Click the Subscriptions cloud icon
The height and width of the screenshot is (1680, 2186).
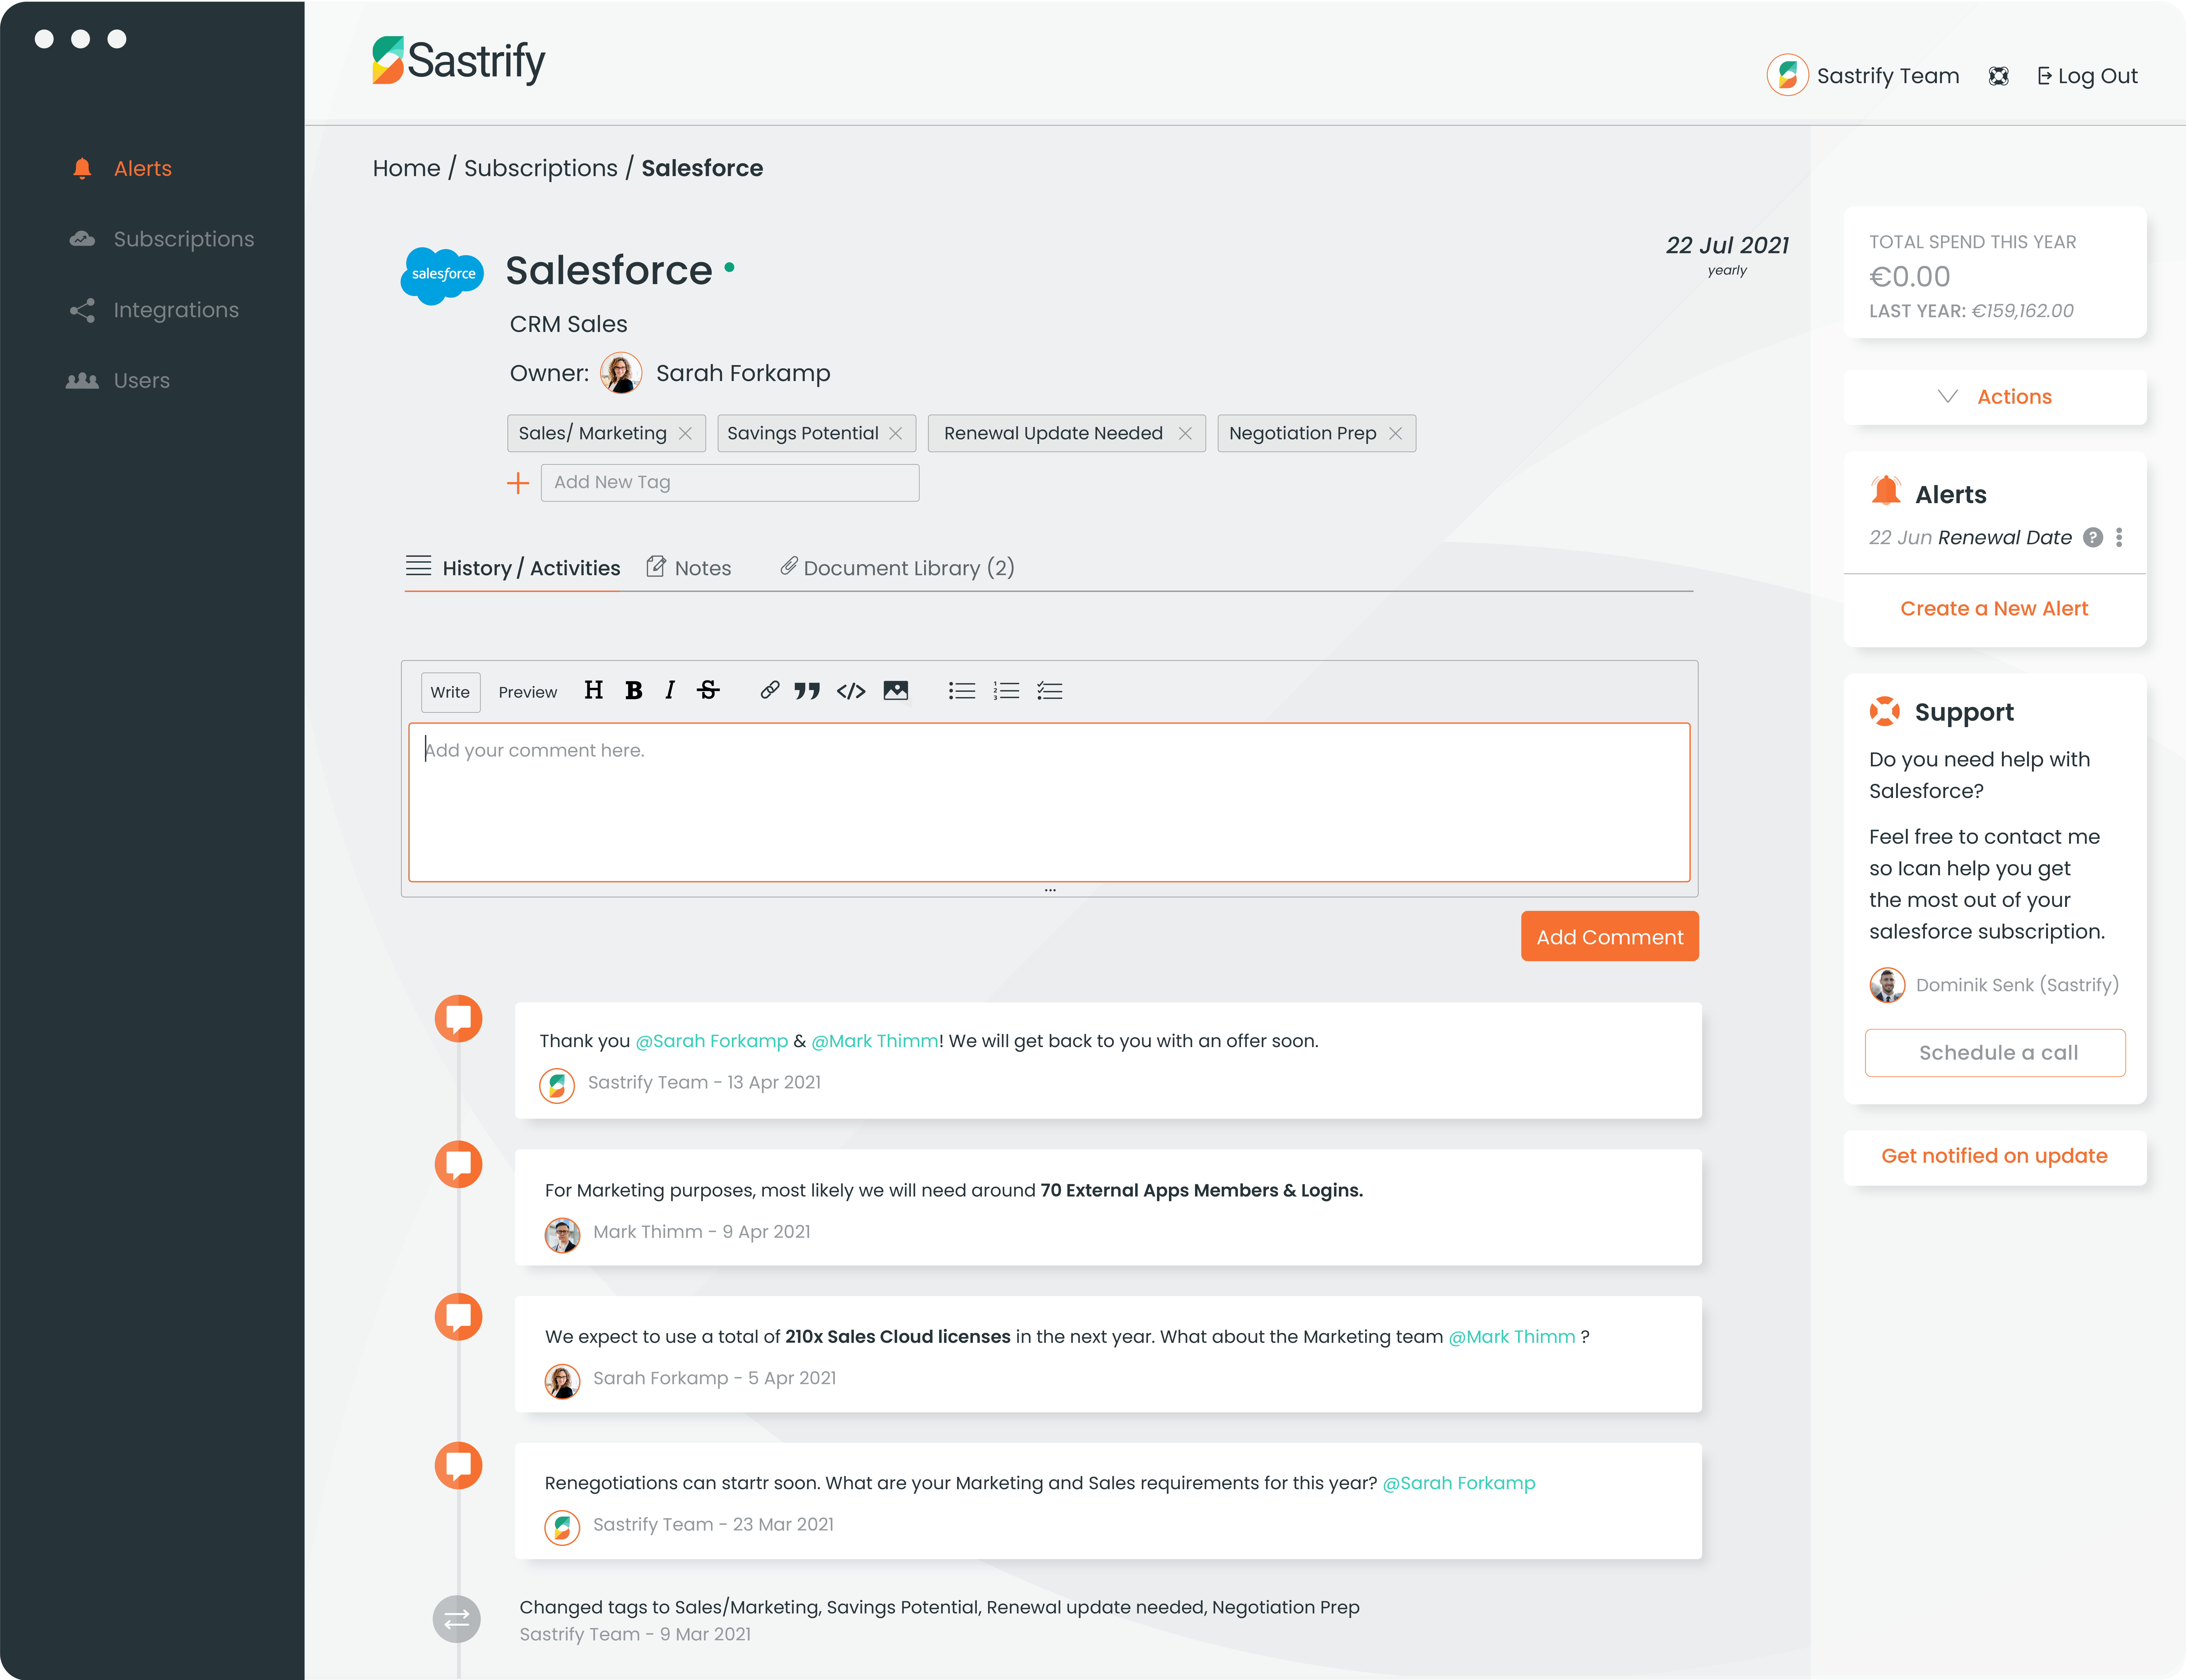coord(82,239)
